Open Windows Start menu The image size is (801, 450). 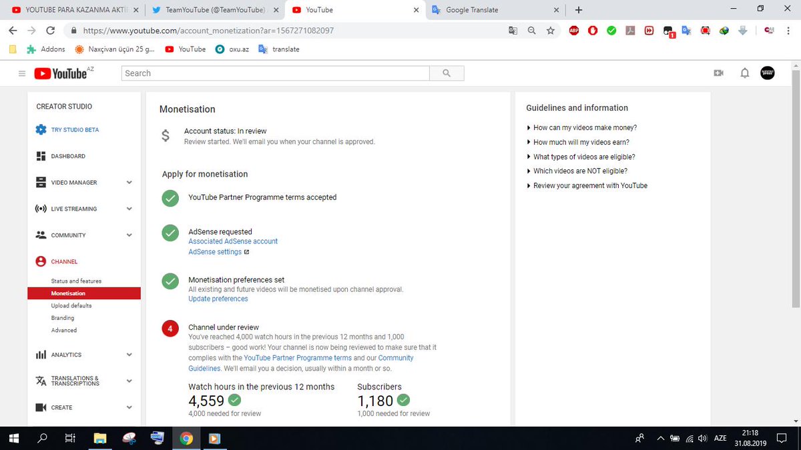(15, 439)
